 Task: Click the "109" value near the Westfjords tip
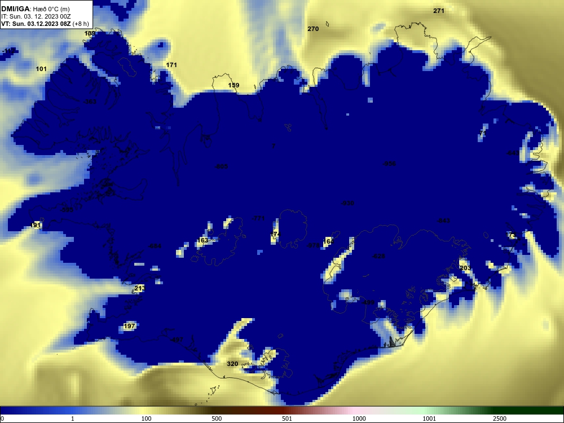(90, 33)
